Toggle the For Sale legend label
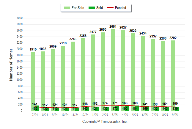This screenshot has height=129, width=192. coord(78,8)
